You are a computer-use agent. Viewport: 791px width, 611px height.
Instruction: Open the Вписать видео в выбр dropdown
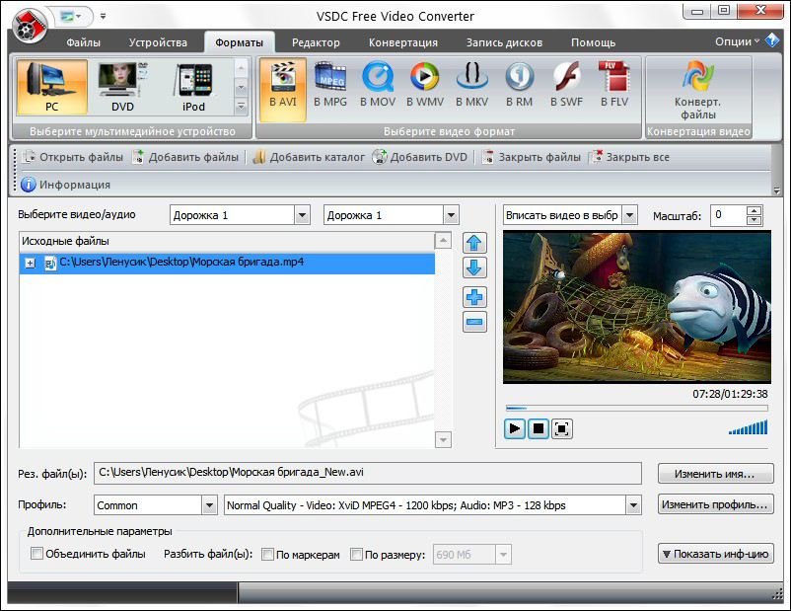(x=629, y=215)
